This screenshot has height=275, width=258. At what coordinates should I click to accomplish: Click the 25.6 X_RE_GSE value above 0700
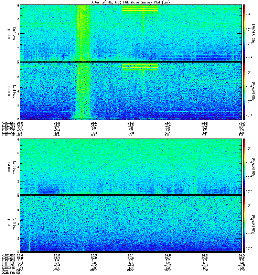click(x=57, y=255)
